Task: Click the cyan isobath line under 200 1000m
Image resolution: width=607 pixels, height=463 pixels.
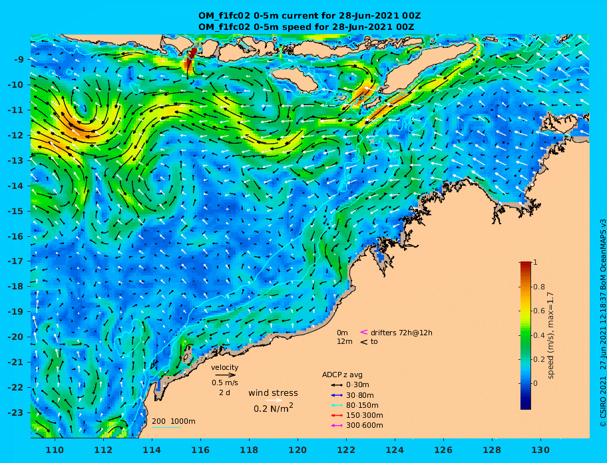Action: pyautogui.click(x=166, y=428)
